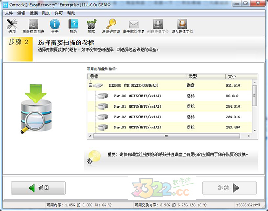268x211 pixels.
Task: Click the scroll up arrow of disk list
Action: pyautogui.click(x=255, y=82)
